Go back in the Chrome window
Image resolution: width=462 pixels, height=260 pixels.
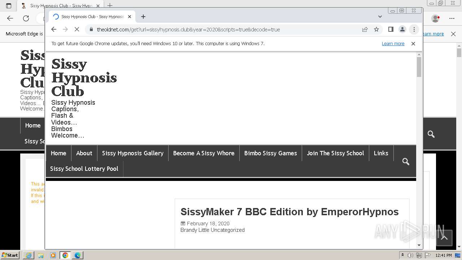(x=54, y=30)
